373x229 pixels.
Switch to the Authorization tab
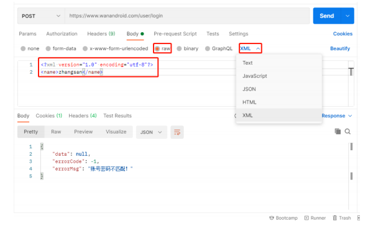click(x=62, y=34)
